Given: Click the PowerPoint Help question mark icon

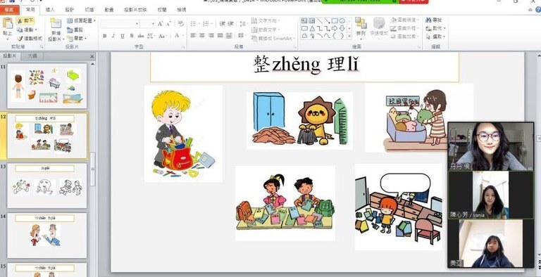Looking at the screenshot, I should (537, 10).
